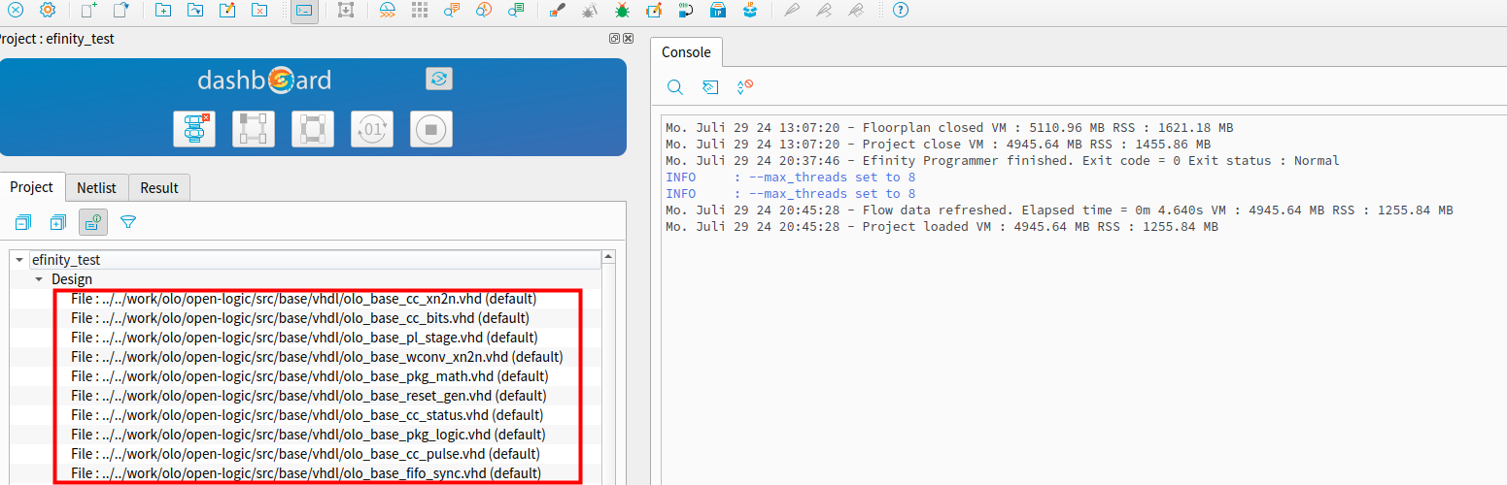Edit the project using folder-pencil icon

tap(227, 11)
